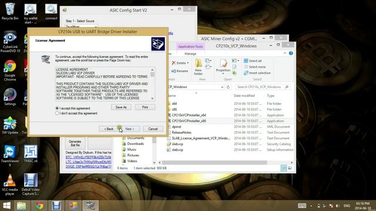Open Debut Video Capture from the taskbar
This screenshot has width=376, height=211.
click(x=56, y=206)
